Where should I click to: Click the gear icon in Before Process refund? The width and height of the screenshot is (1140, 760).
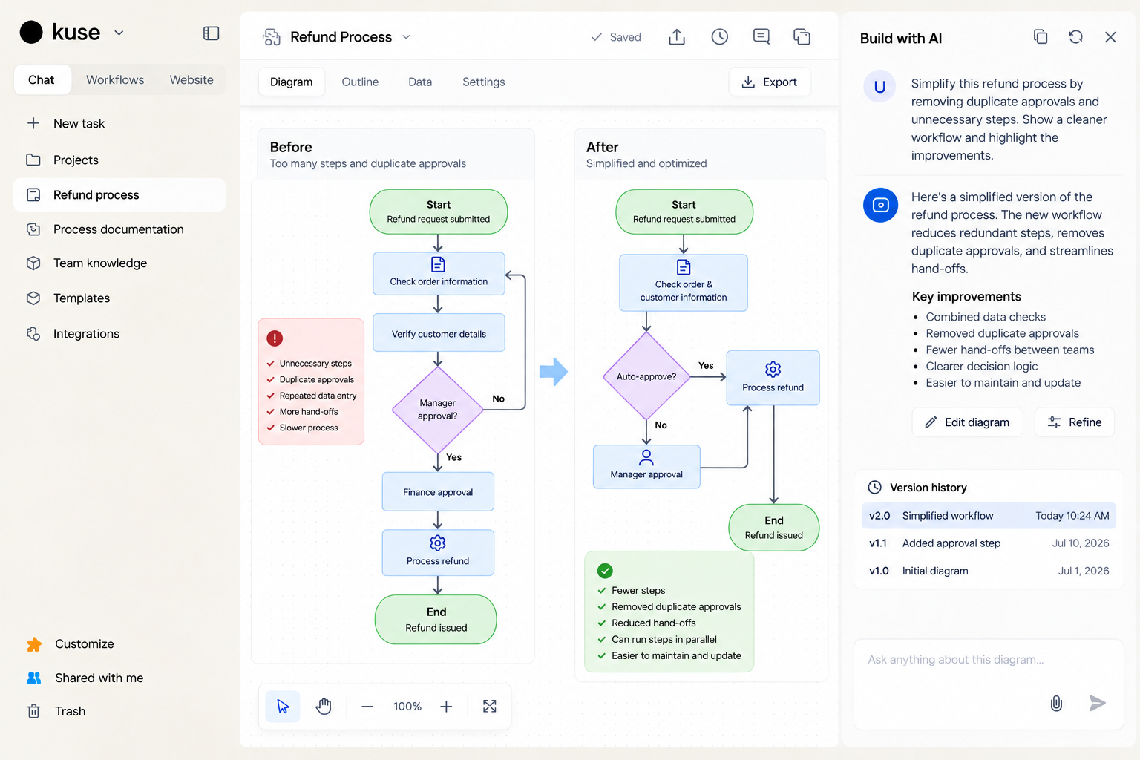pyautogui.click(x=438, y=543)
